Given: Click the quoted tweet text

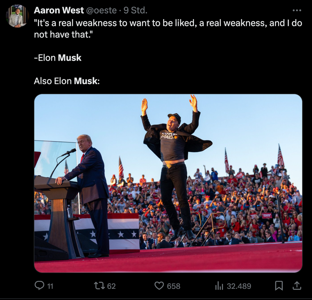Looking at the screenshot, I should [168, 29].
